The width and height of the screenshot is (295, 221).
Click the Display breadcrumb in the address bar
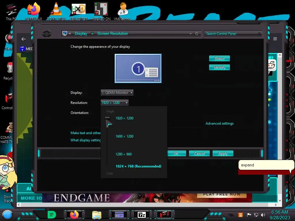(81, 33)
